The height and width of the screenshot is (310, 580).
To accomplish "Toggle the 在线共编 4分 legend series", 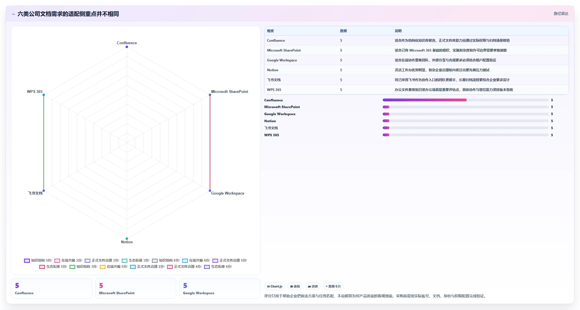I will coord(196,260).
